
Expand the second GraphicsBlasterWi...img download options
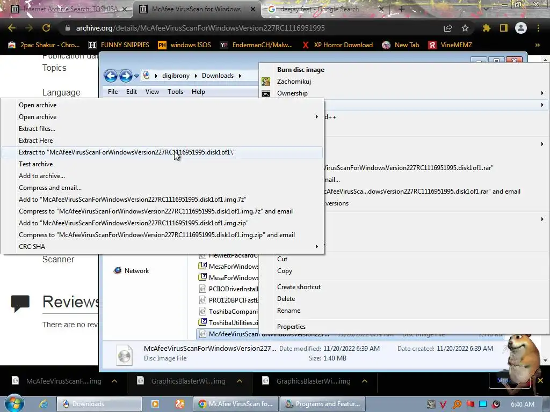(x=365, y=381)
